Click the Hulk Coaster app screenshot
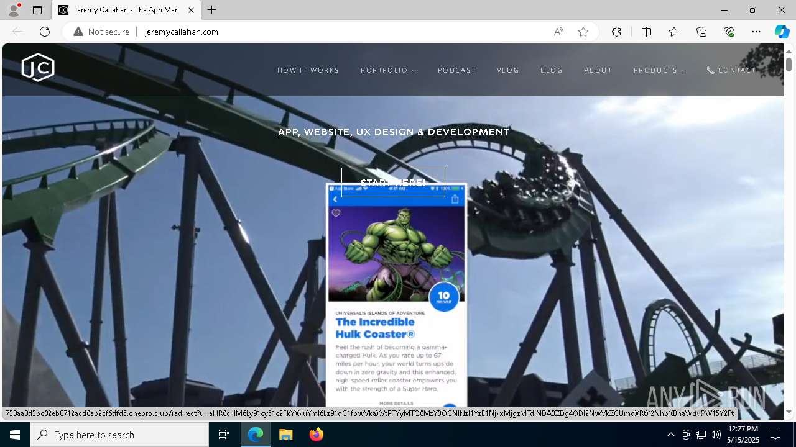The height and width of the screenshot is (447, 796). (396, 295)
